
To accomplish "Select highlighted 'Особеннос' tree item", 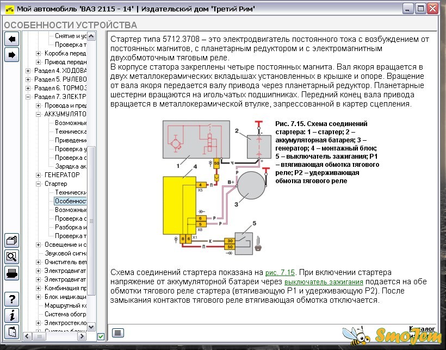I will click(x=70, y=201).
